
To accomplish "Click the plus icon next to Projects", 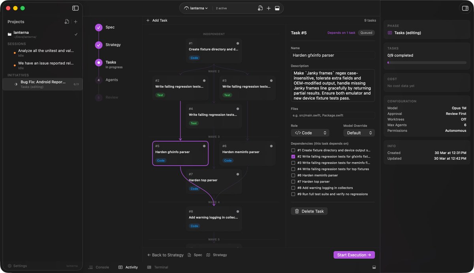I will tap(75, 22).
